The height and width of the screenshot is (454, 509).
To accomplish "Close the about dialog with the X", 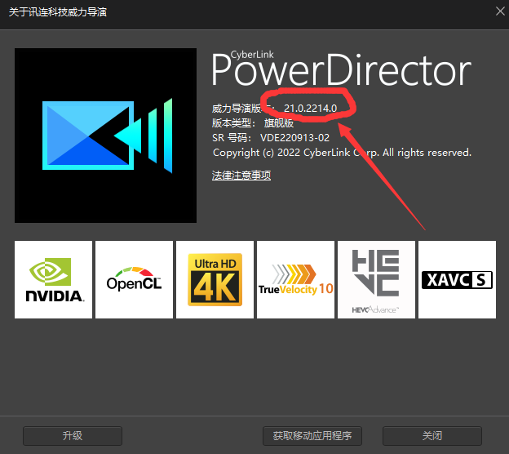I will click(x=500, y=11).
